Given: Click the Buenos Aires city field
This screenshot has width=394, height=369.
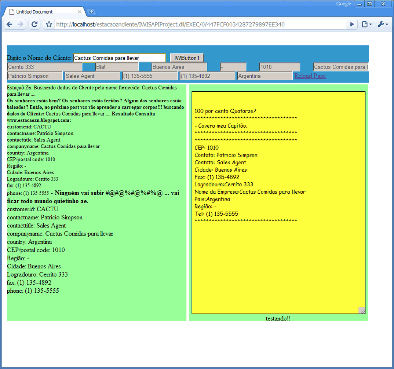Looking at the screenshot, I should coord(179,67).
